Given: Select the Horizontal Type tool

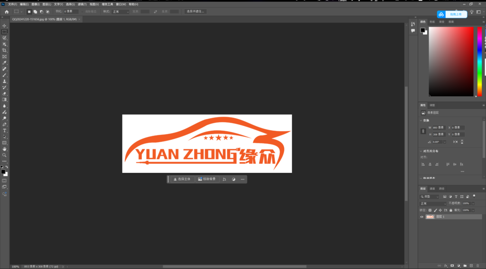Looking at the screenshot, I should pos(4,130).
